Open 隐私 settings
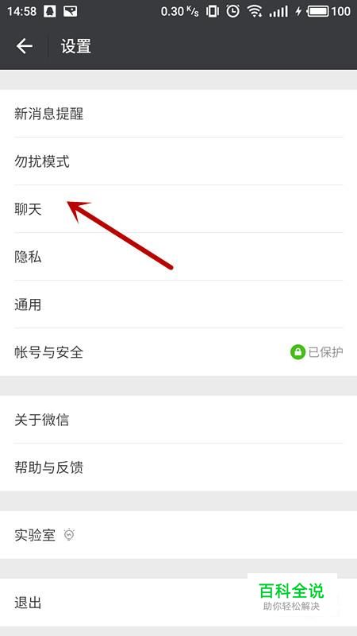The image size is (357, 636). (x=178, y=257)
